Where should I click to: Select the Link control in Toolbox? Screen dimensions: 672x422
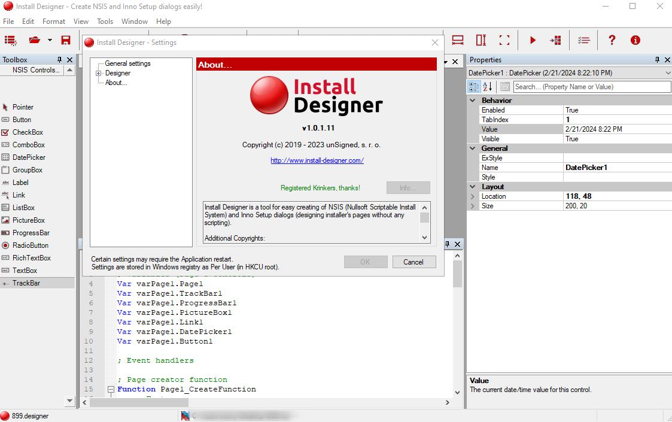point(19,195)
